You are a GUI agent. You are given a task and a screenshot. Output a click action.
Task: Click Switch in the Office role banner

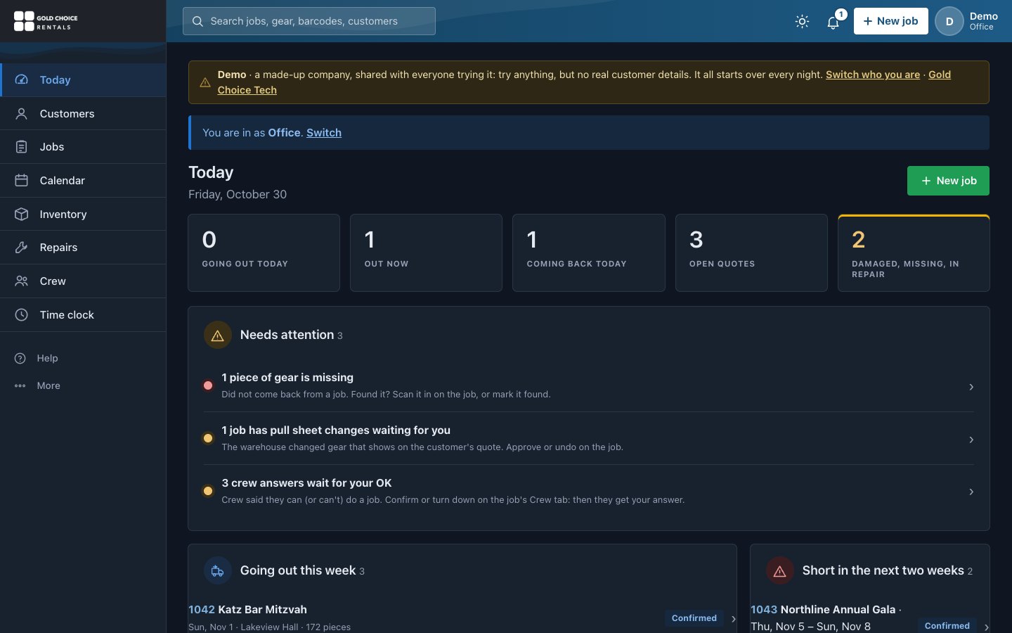(324, 132)
